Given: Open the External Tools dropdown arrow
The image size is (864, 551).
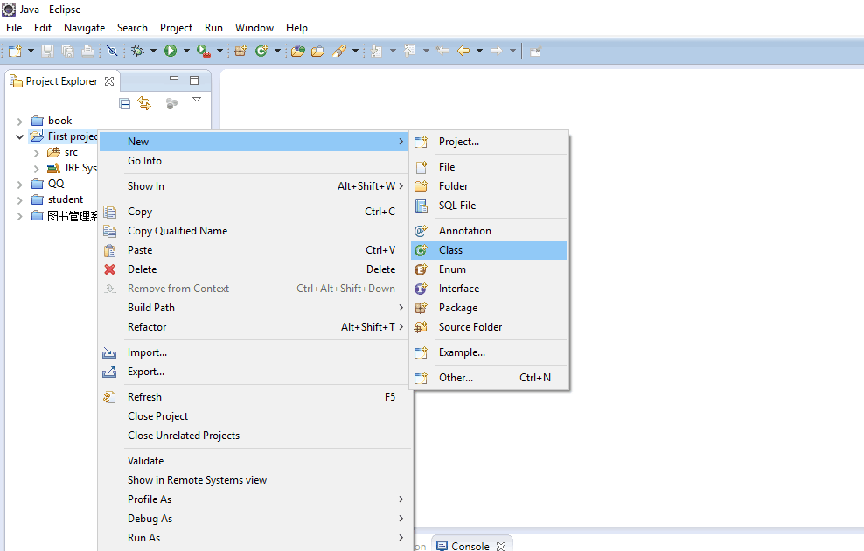Looking at the screenshot, I should coord(219,52).
